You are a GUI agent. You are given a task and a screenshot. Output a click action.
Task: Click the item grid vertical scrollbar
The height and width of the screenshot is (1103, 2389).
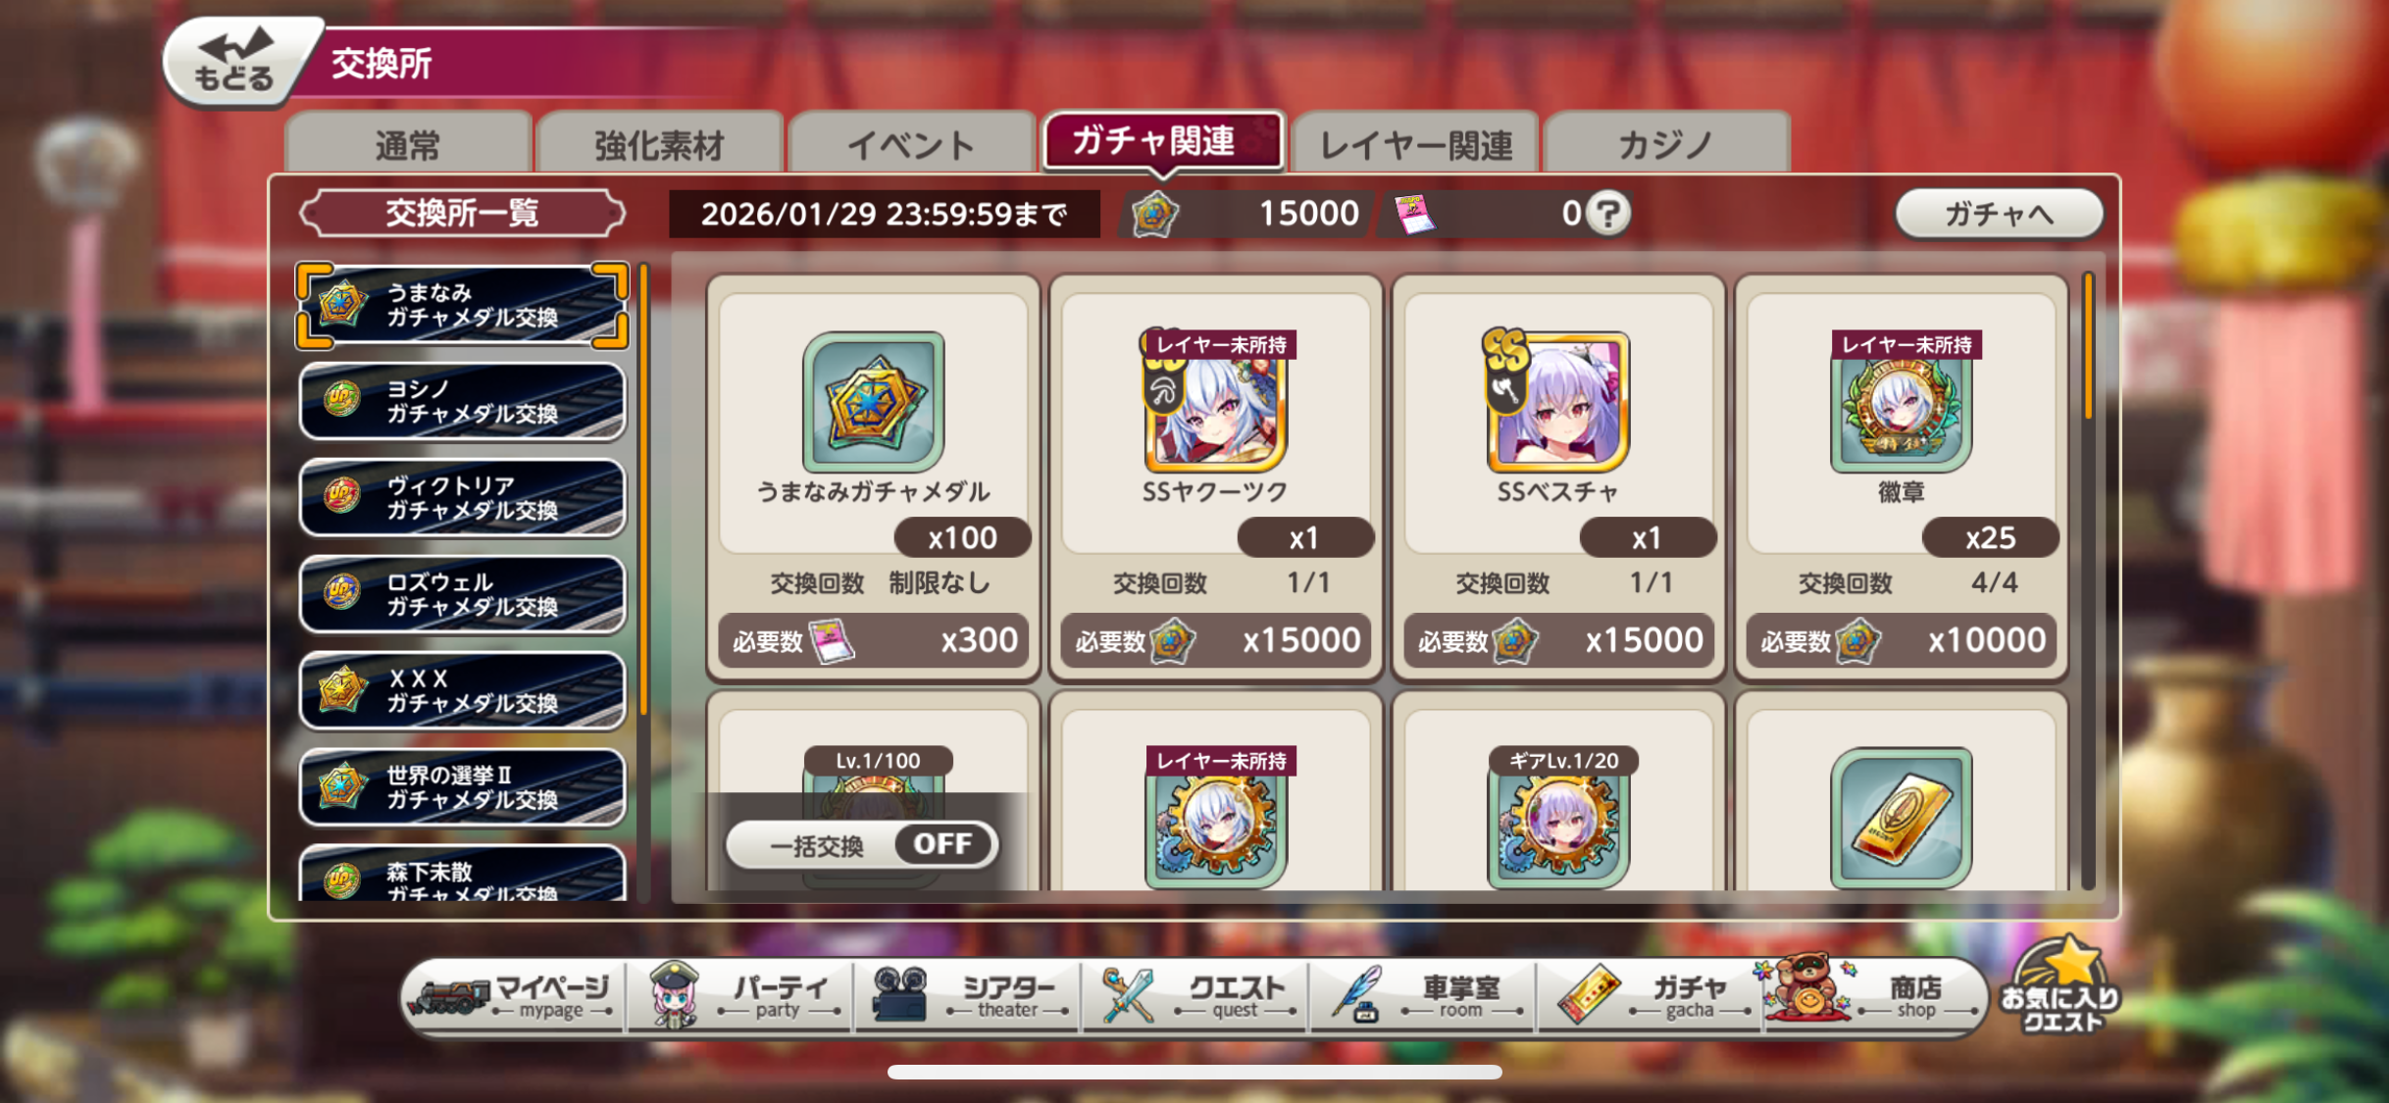tap(2087, 580)
